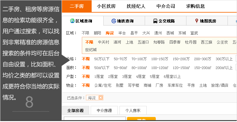This screenshot has height=122, width=237.
Task: Choose 宣武 district
Action: [x=194, y=33]
